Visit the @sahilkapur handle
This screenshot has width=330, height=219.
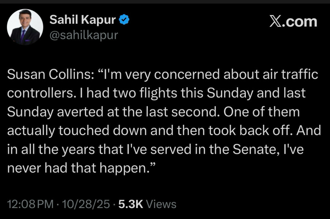(83, 35)
